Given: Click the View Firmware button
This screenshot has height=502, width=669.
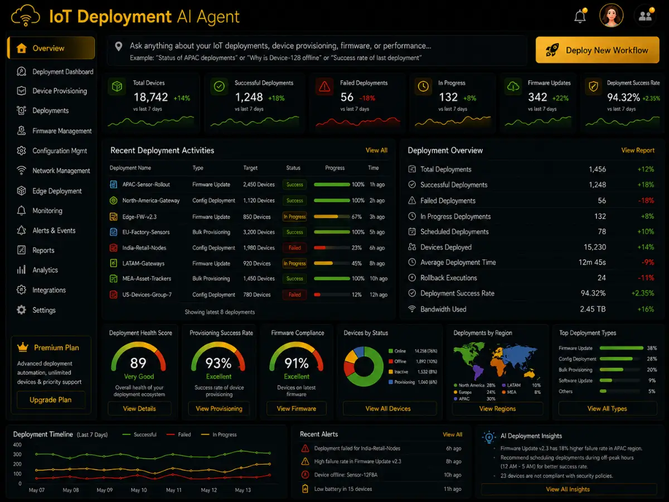Looking at the screenshot, I should (297, 409).
